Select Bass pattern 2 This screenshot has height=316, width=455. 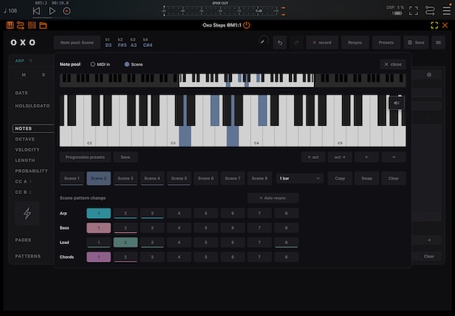[125, 228]
